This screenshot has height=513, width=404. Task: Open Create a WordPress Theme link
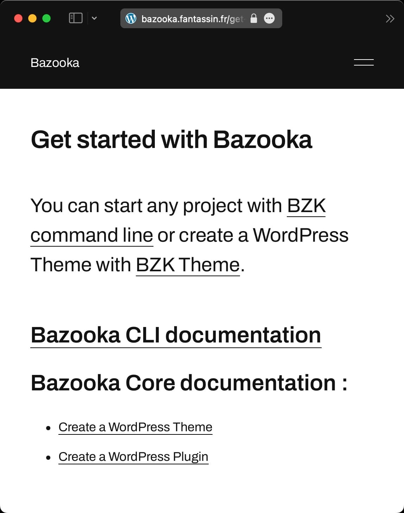point(135,427)
